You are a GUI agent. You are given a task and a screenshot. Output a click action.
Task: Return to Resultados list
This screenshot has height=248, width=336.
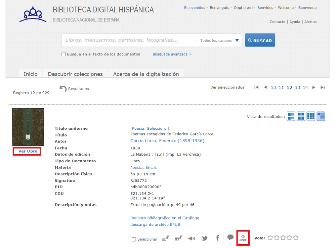click(78, 89)
